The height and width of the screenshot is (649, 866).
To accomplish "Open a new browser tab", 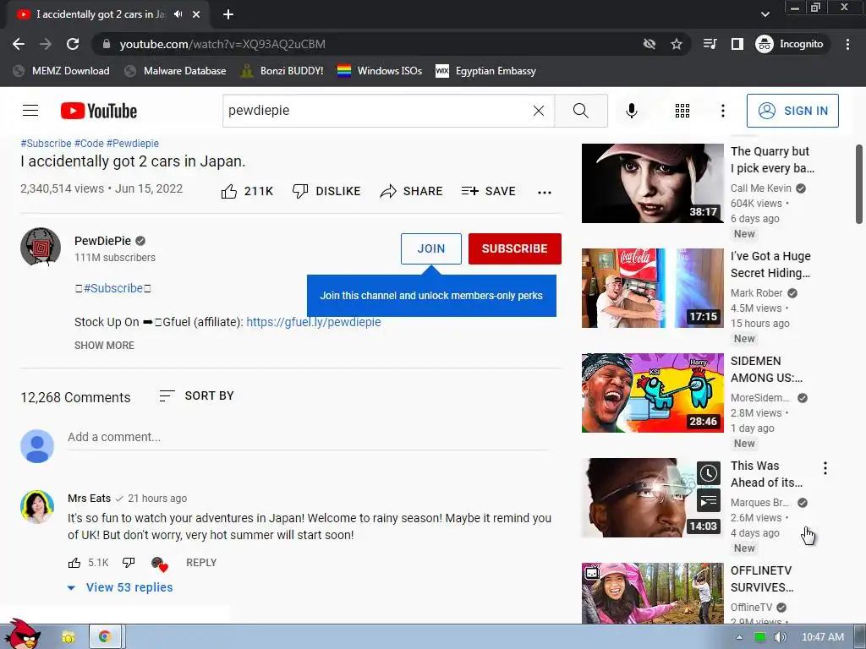I will (228, 14).
